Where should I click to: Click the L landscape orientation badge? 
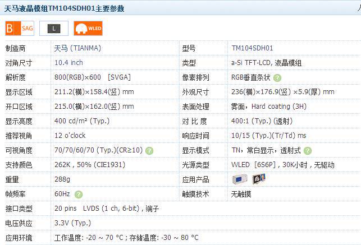click(x=54, y=28)
